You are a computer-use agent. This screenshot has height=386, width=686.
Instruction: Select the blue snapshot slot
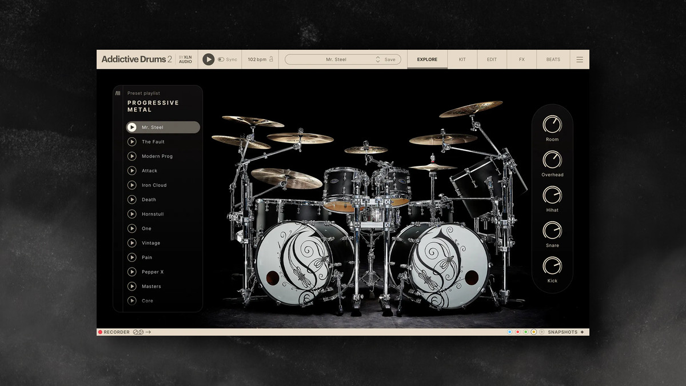[x=509, y=332]
